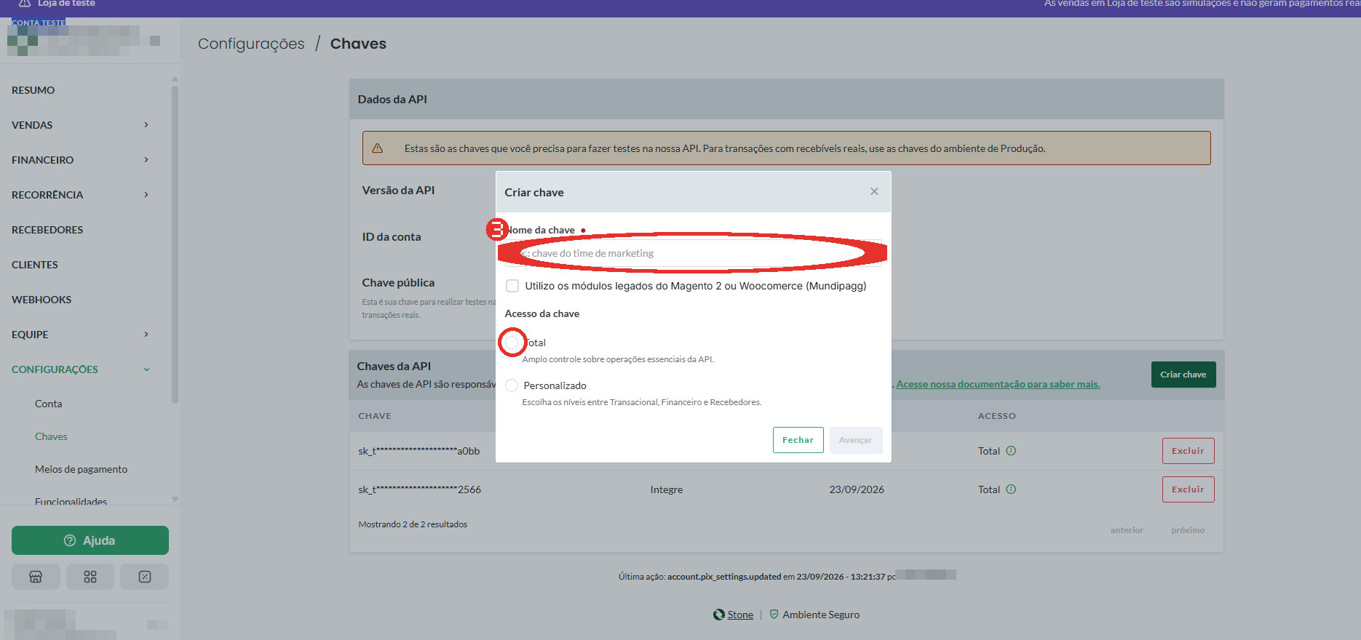Select the Personalizado access radio option
This screenshot has width=1361, height=640.
pyautogui.click(x=512, y=385)
